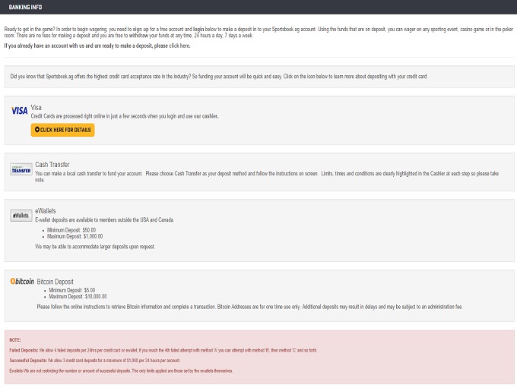The width and height of the screenshot is (517, 388).
Task: Click the credit card acceptance rate notice box
Action: [x=258, y=77]
